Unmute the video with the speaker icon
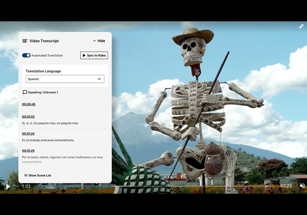This screenshot has width=307, height=215. 302,186
